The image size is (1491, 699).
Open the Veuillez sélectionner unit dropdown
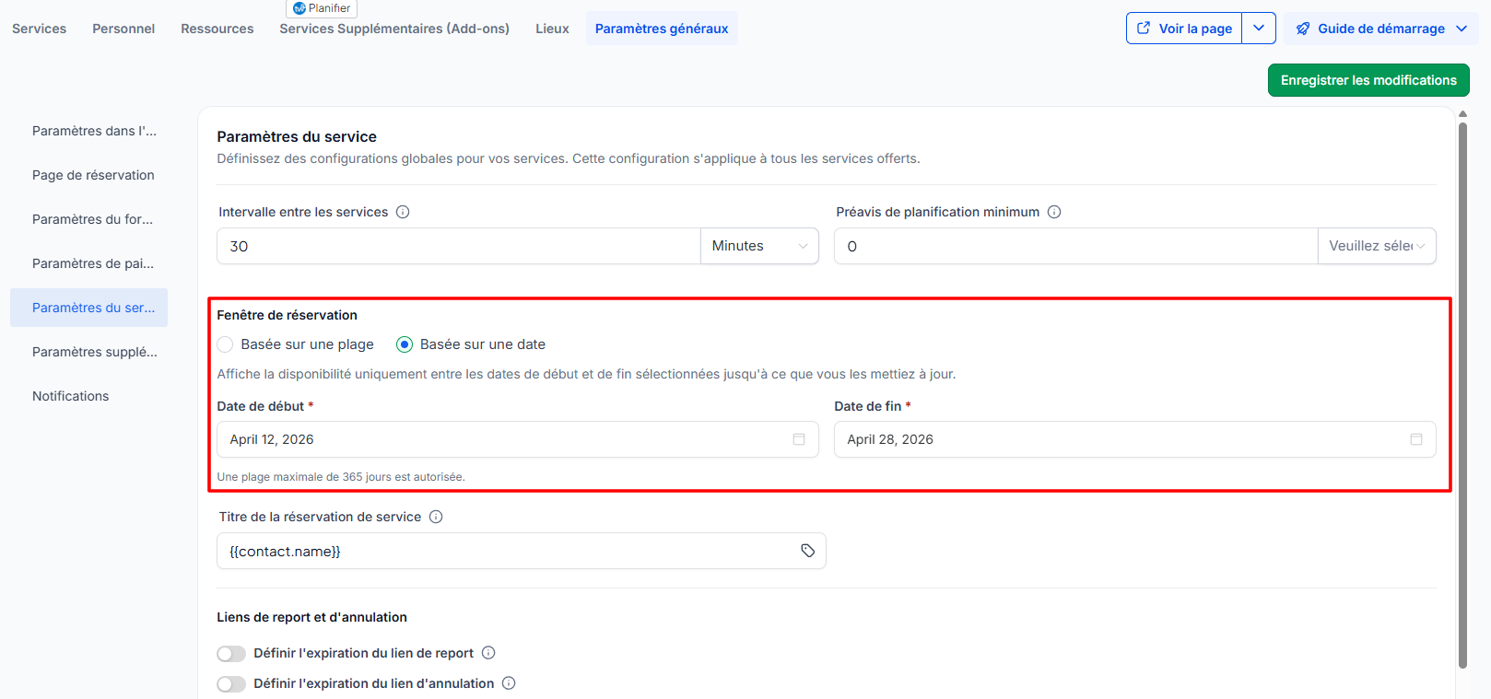(x=1376, y=246)
